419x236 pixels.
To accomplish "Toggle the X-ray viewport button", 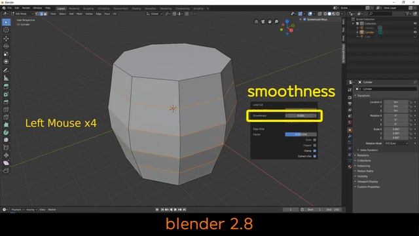I will (320, 14).
